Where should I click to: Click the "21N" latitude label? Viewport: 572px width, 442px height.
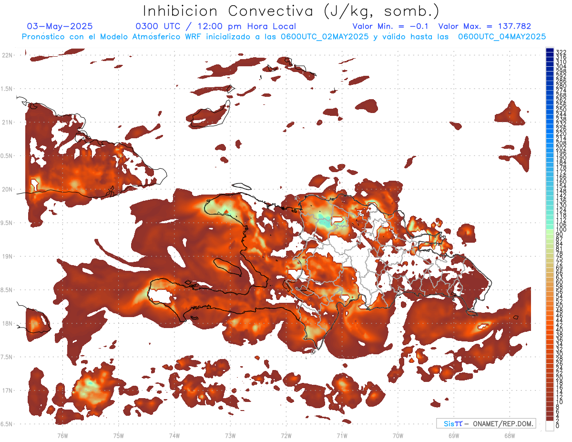[x=8, y=122]
